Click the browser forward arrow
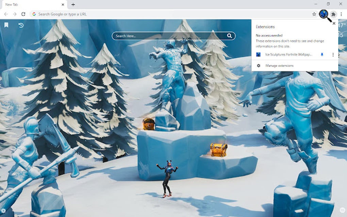Screen dimensions: 347x217 tap(15, 14)
